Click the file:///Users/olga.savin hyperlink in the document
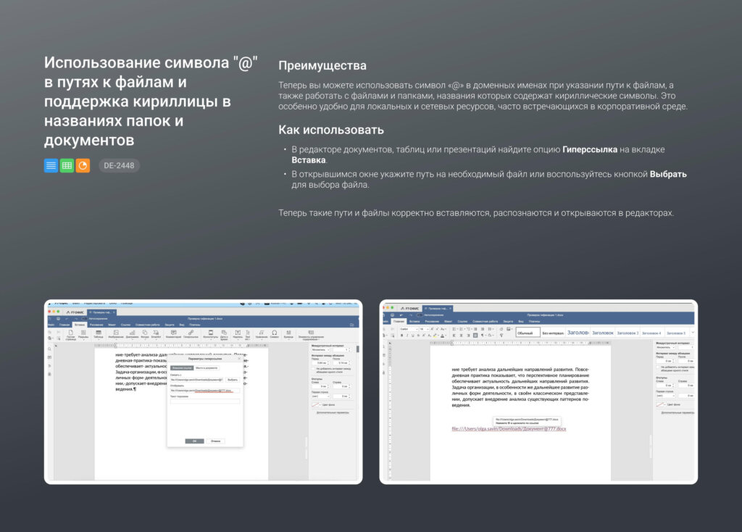This screenshot has height=532, width=742. click(509, 429)
